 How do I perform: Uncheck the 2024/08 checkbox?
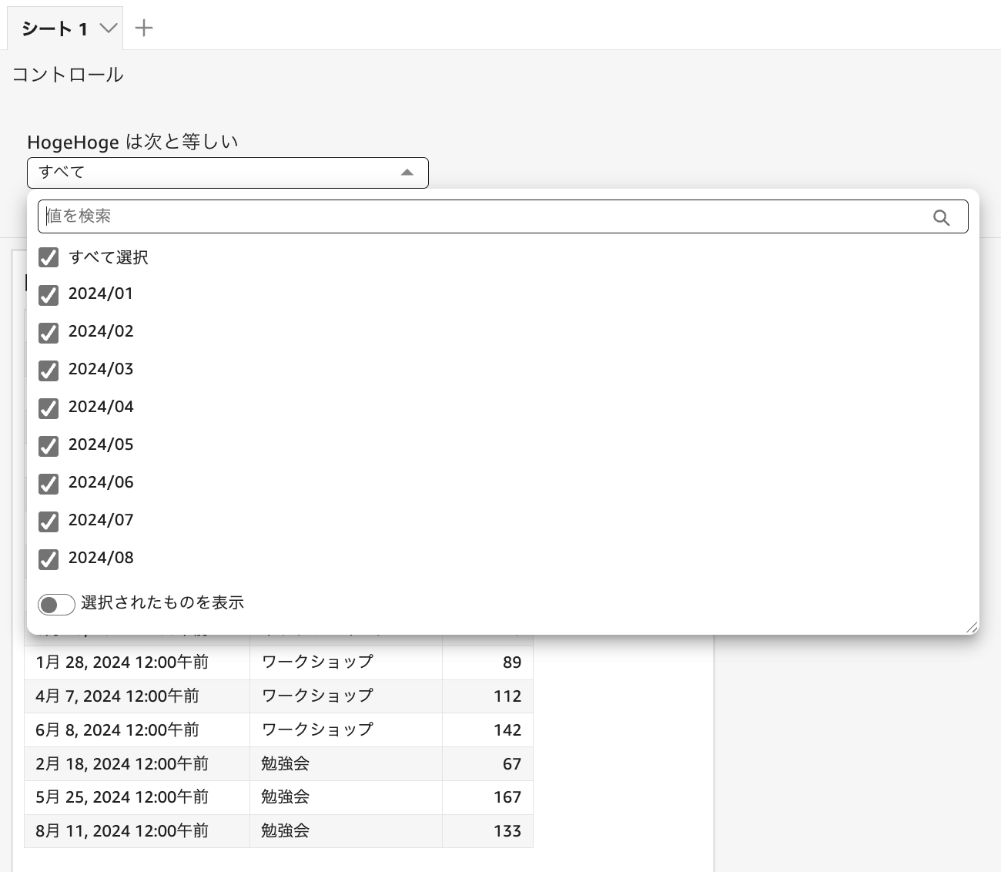point(49,559)
